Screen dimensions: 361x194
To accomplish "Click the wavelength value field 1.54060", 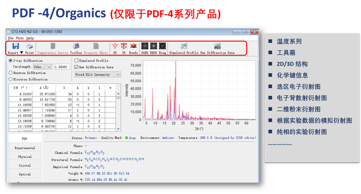I will point(62,67).
